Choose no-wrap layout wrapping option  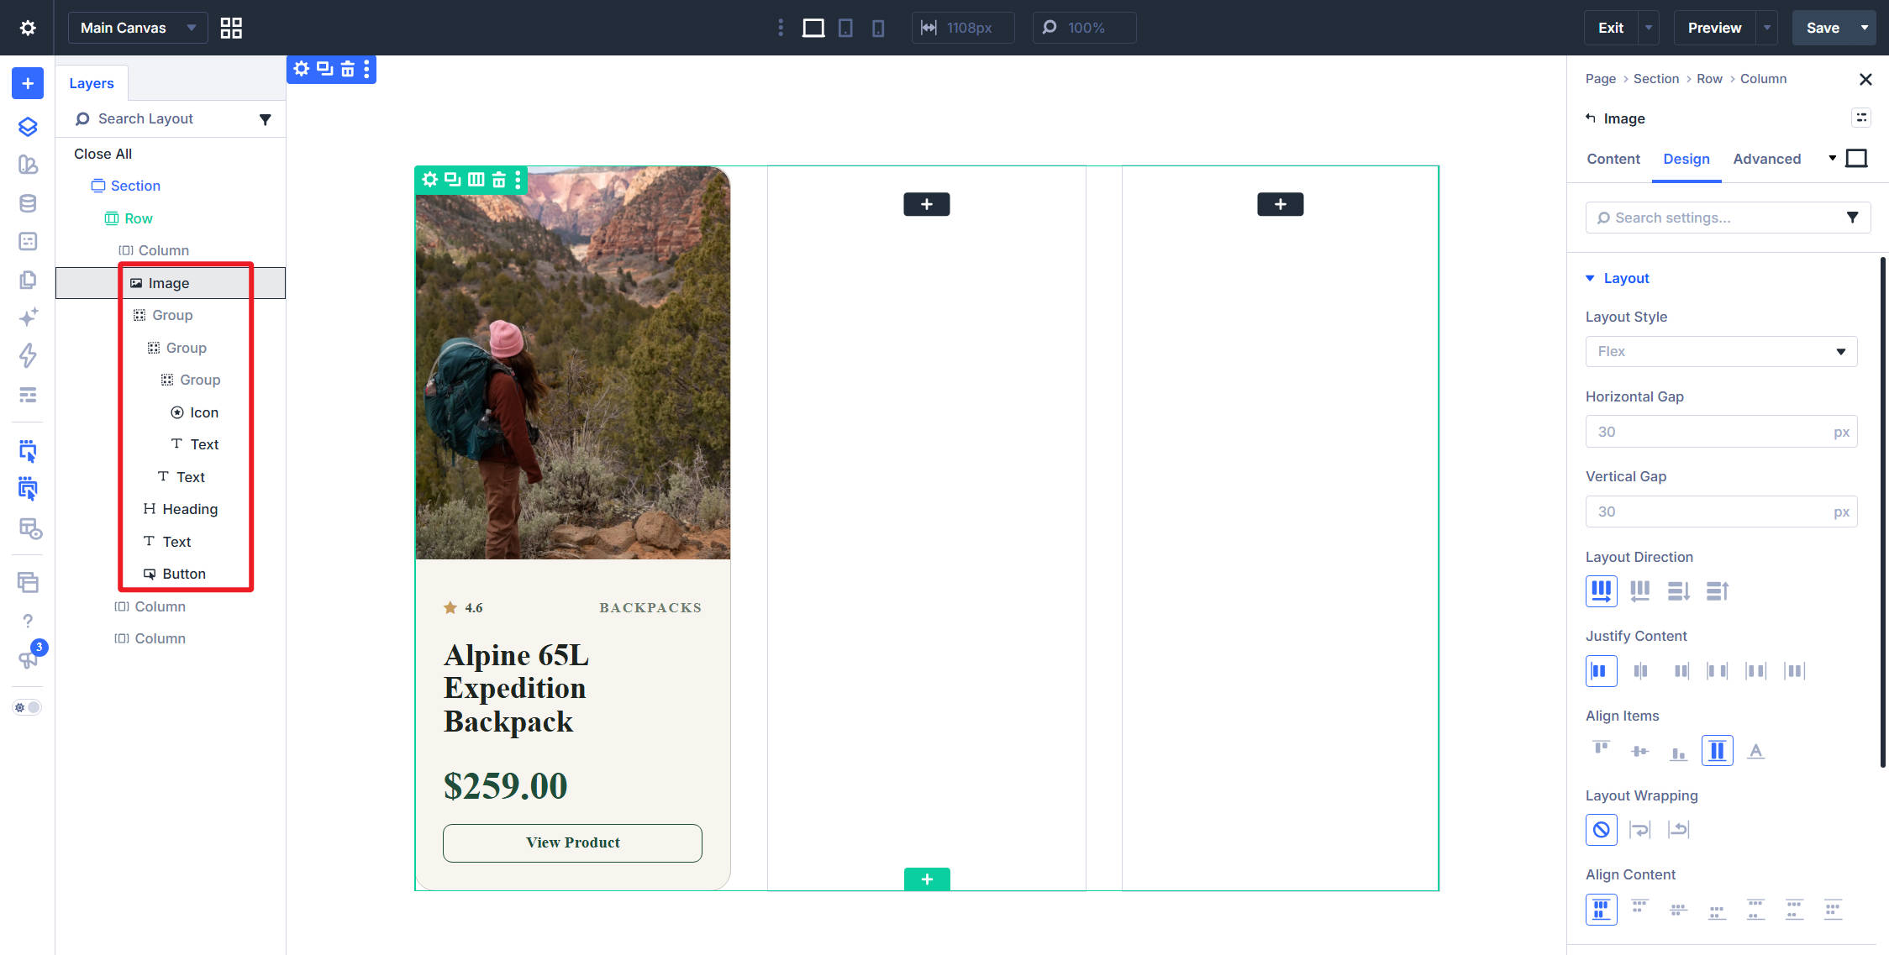click(x=1601, y=830)
